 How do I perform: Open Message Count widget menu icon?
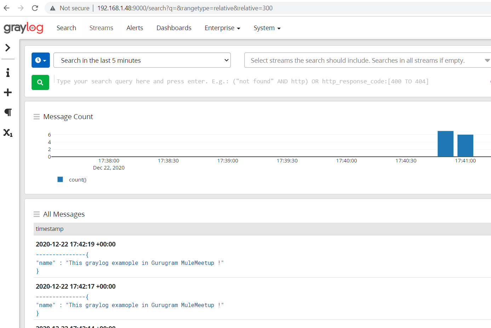click(x=36, y=117)
